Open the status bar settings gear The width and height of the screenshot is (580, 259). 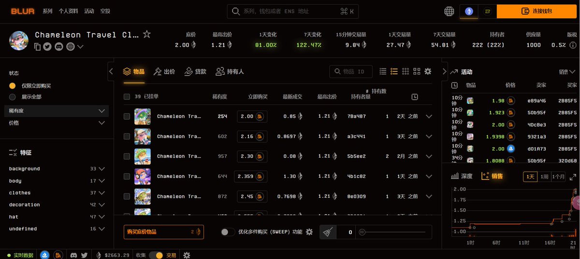pyautogui.click(x=187, y=255)
